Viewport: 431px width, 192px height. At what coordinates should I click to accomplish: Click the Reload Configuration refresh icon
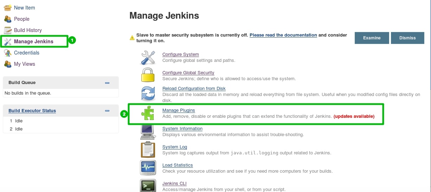click(148, 94)
